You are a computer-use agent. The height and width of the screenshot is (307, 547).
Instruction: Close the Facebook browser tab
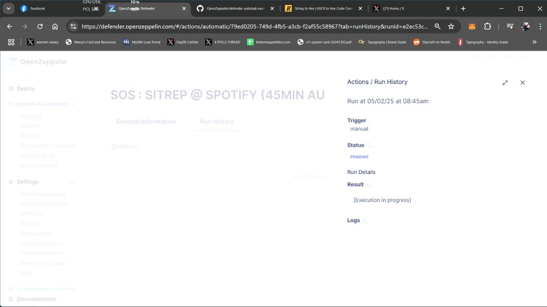coord(96,9)
